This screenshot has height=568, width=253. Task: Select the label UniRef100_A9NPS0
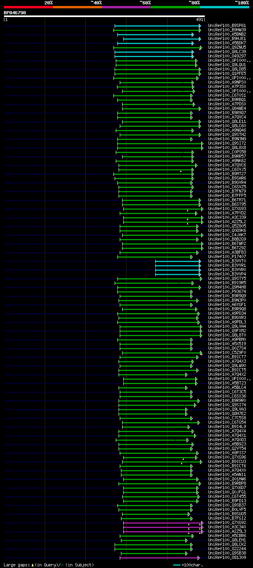[227, 82]
